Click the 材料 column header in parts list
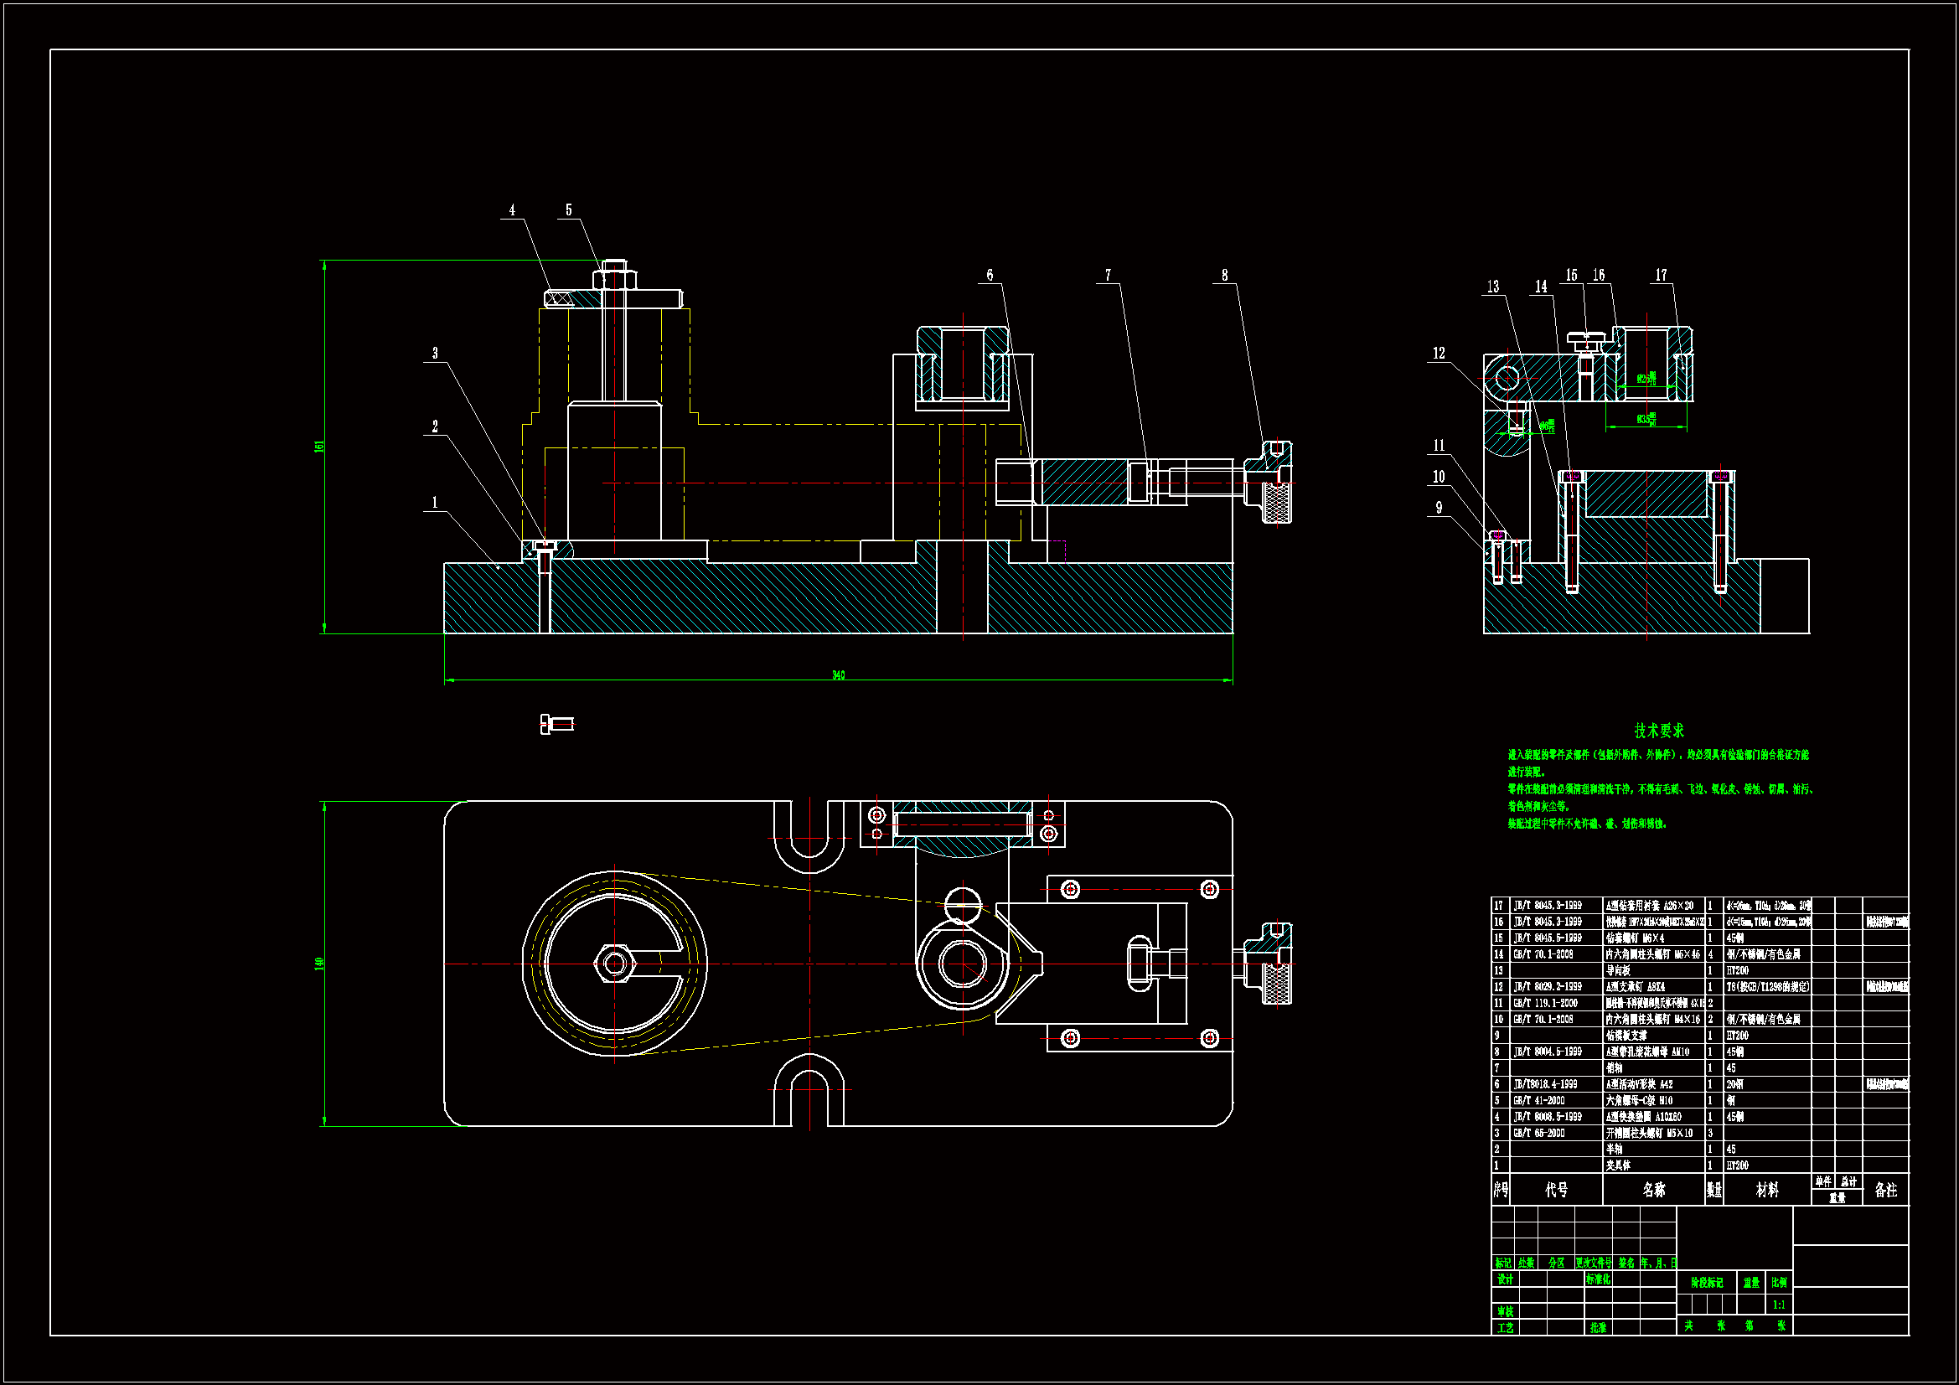 [x=1767, y=1190]
